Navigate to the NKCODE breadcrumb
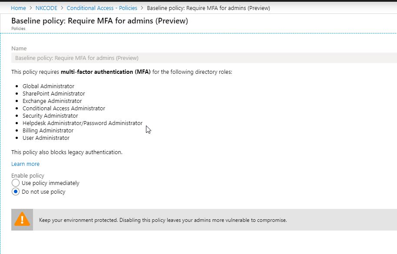 click(46, 8)
